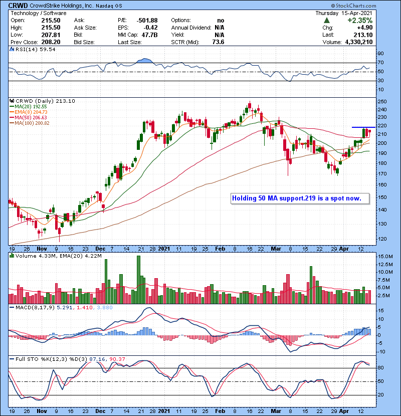Click the candlestick icon before CRWD (Daily)
Image resolution: width=401 pixels, height=416 pixels.
(12, 101)
